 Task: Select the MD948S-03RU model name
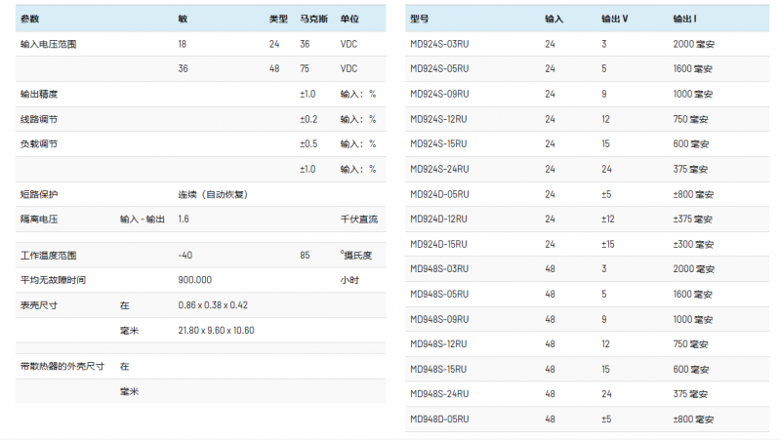click(439, 268)
